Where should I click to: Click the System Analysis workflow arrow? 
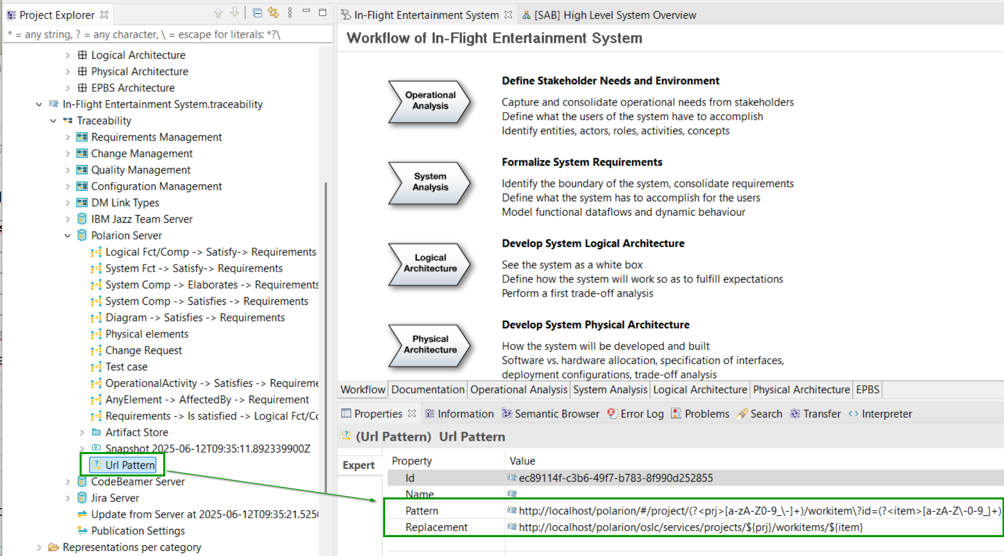coord(429,182)
